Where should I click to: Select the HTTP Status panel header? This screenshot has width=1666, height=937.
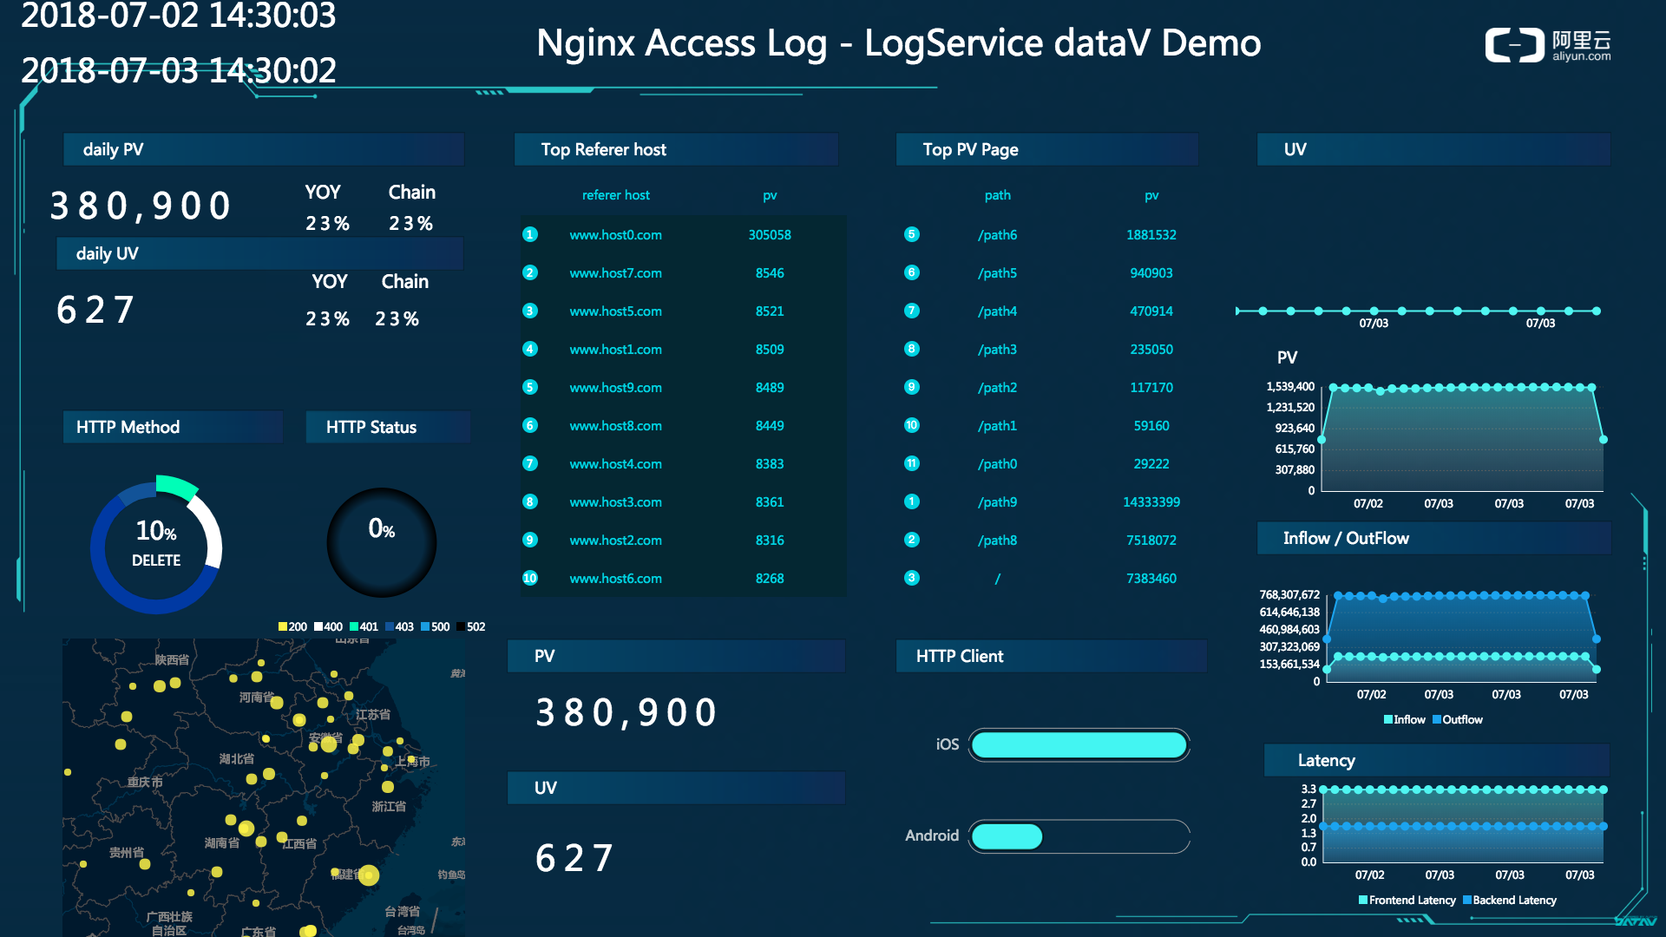tap(388, 427)
